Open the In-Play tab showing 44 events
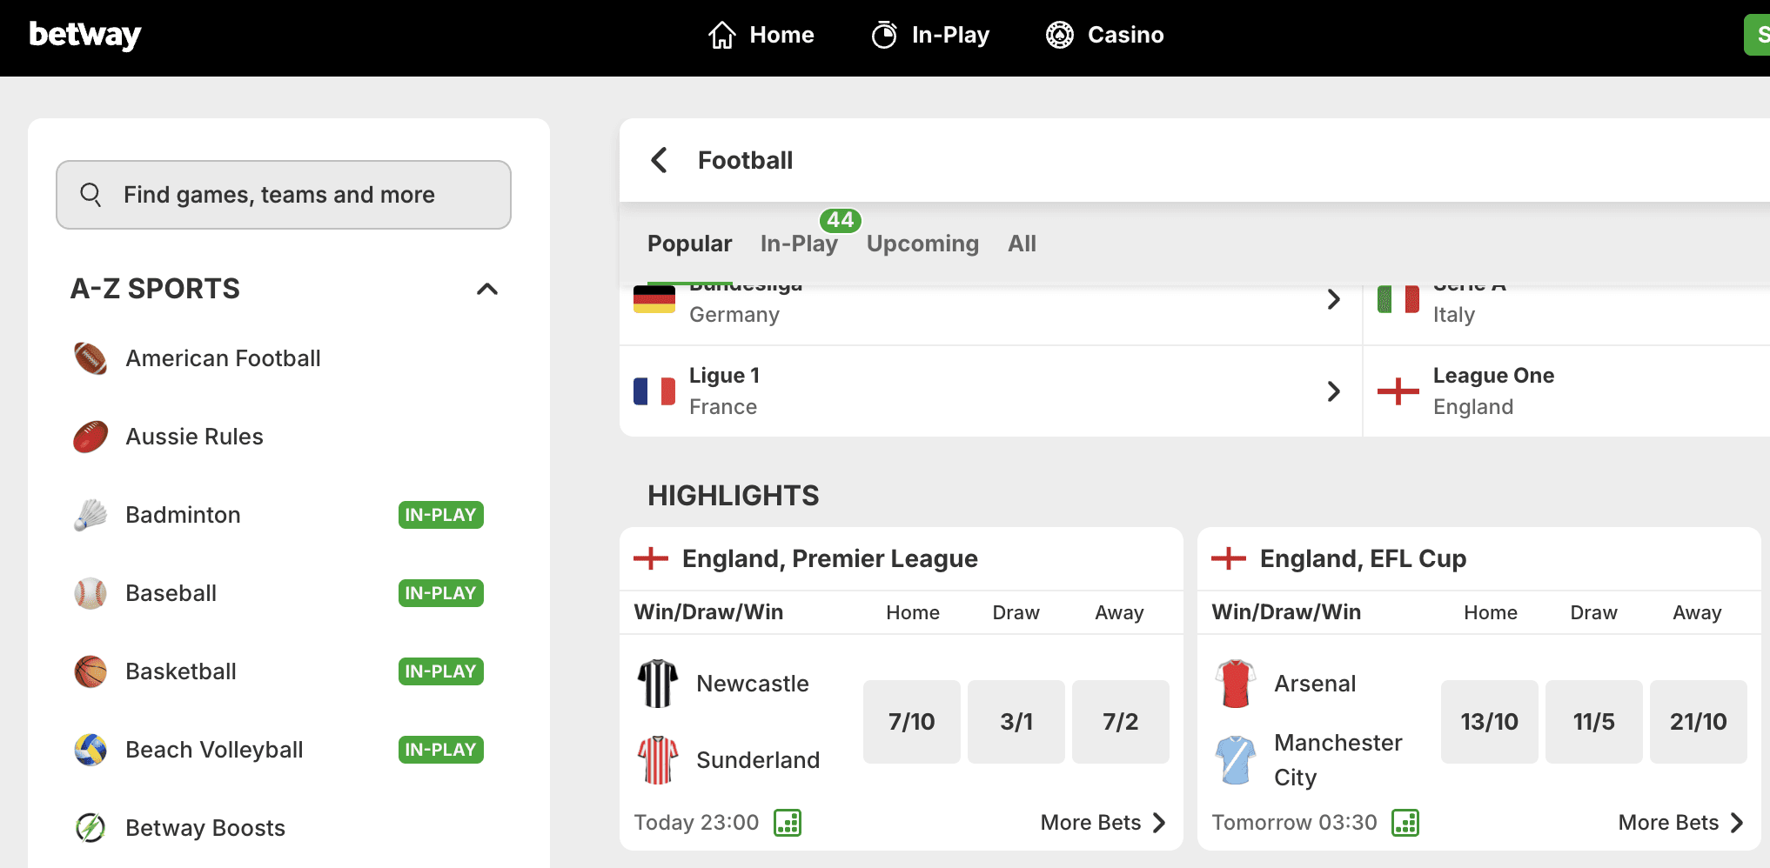Viewport: 1770px width, 868px height. [798, 244]
